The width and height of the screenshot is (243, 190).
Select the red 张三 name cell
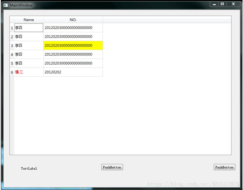click(29, 72)
